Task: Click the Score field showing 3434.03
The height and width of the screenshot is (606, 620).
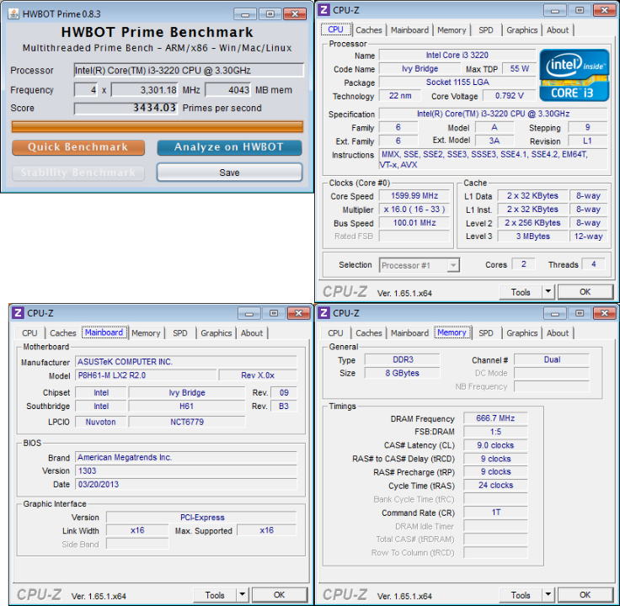Action: 126,108
